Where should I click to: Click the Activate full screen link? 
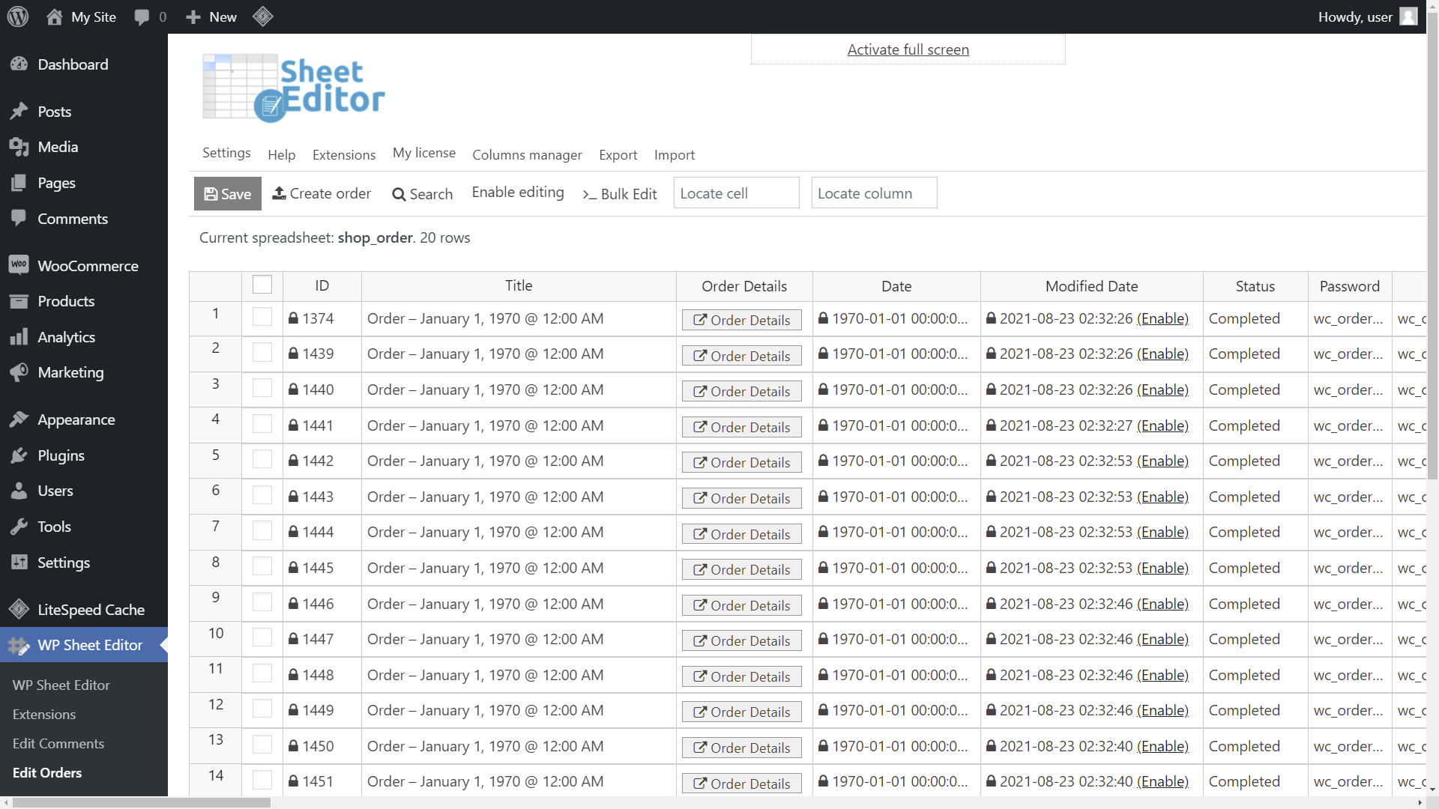907,49
